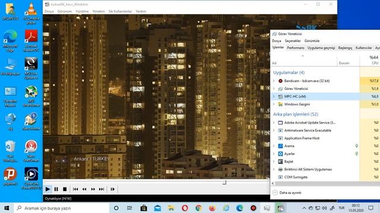Screen dimensions: 380x213
Task: Open Firefox from the taskbar
Action: tap(213, 208)
